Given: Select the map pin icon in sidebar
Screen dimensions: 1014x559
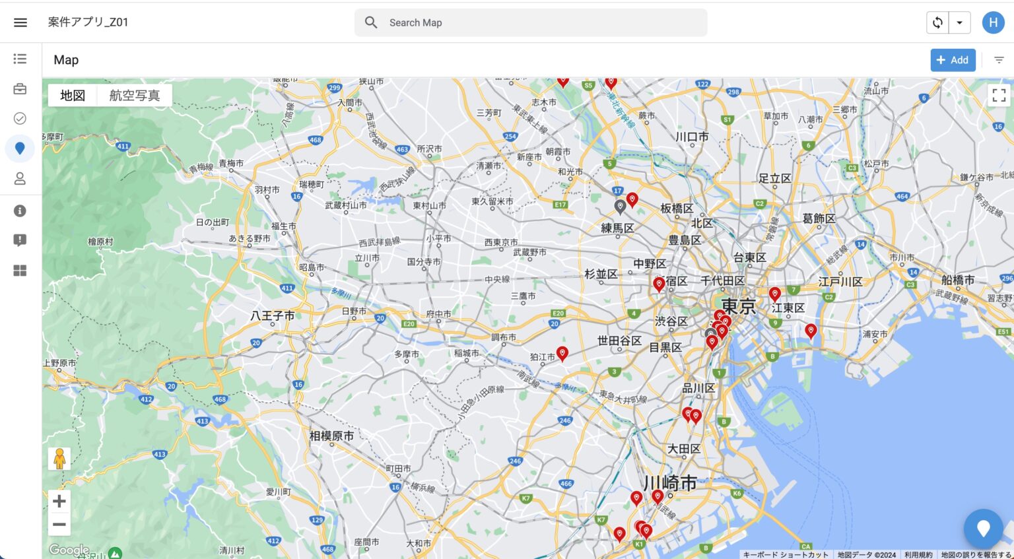Looking at the screenshot, I should point(20,148).
